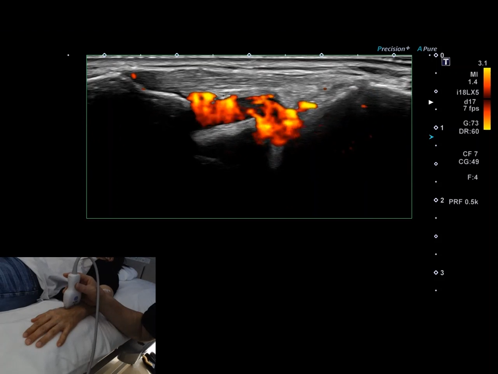Click the PRF 0.5k readout
The height and width of the screenshot is (374, 498).
[x=463, y=202]
